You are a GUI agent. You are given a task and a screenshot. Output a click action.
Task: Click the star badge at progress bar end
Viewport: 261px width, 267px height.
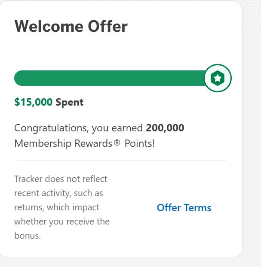click(x=218, y=78)
